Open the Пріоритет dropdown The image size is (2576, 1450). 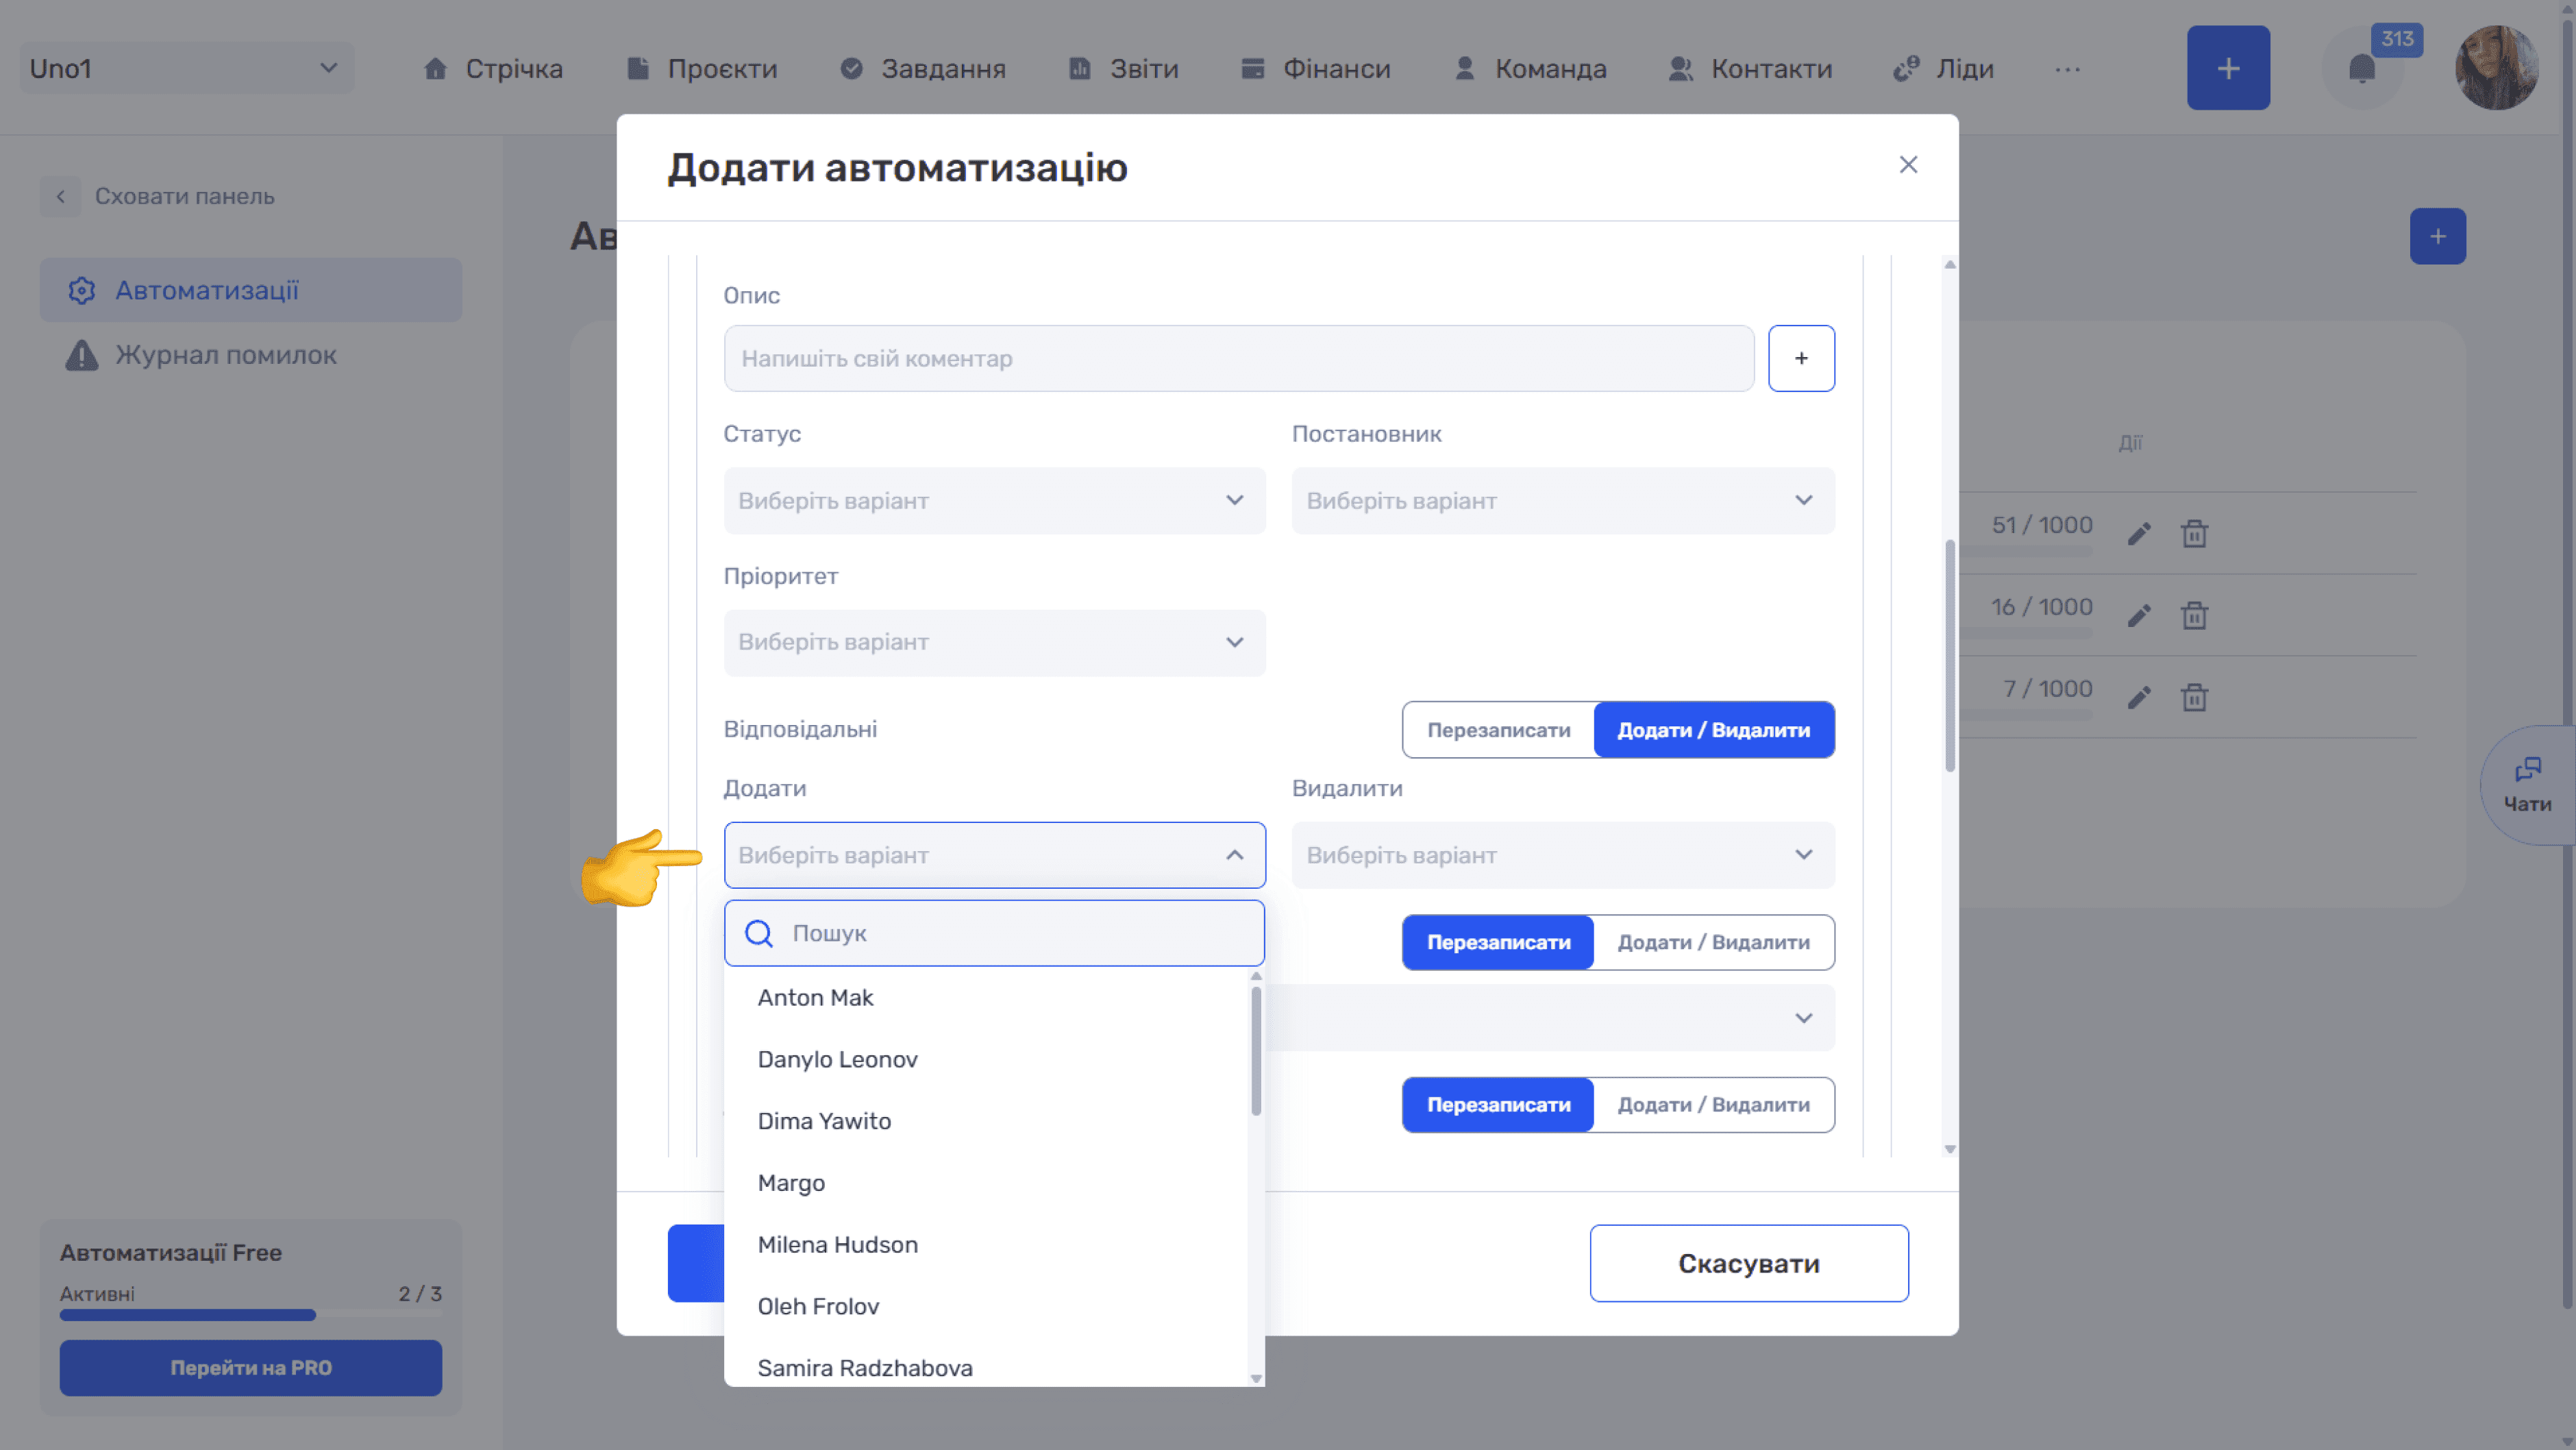point(994,642)
